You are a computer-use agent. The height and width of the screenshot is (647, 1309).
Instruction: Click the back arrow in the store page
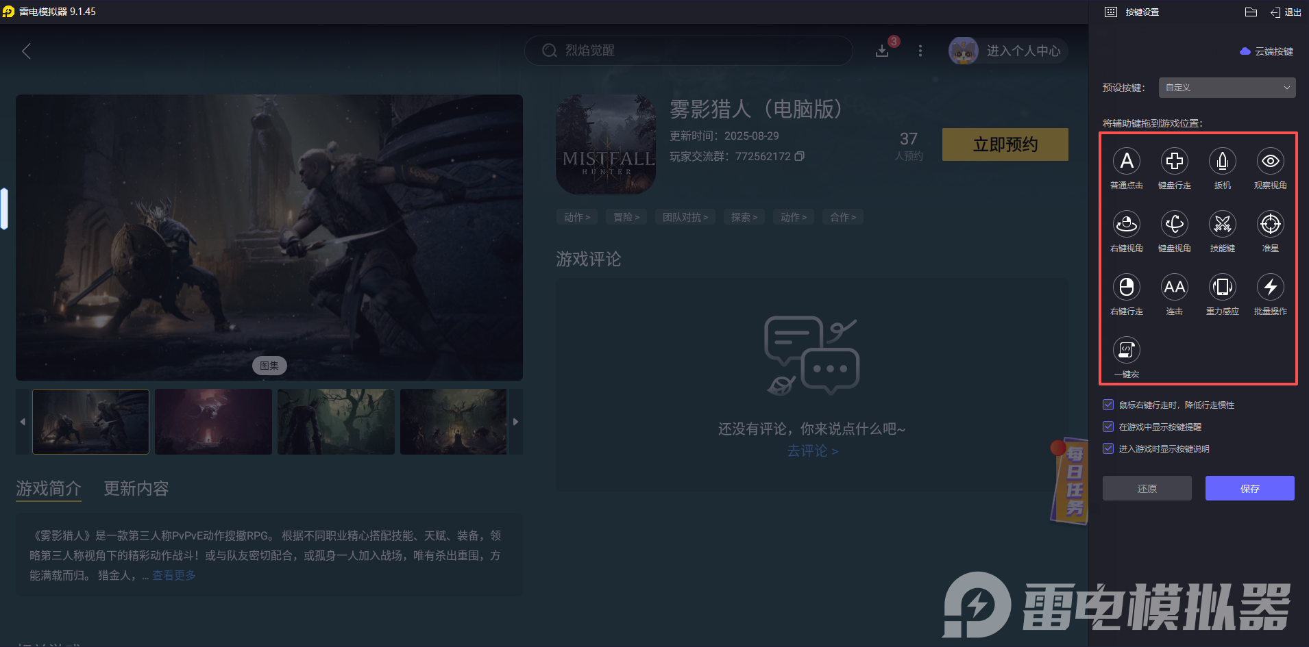[27, 51]
